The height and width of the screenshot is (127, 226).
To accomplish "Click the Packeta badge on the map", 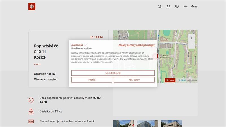I will click(170, 80).
